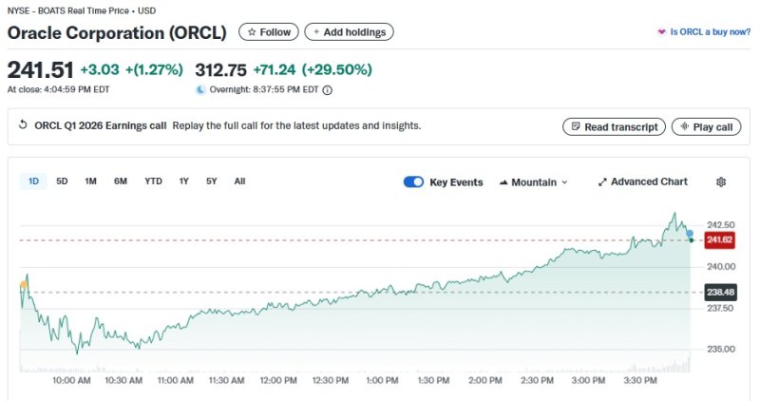Click the Add holdings button

tap(349, 32)
